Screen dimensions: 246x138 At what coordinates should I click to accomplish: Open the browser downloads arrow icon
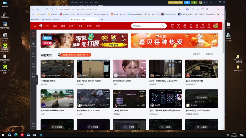(198, 10)
